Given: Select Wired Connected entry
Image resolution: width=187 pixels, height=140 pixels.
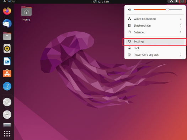Looking at the screenshot, I should [155, 19].
